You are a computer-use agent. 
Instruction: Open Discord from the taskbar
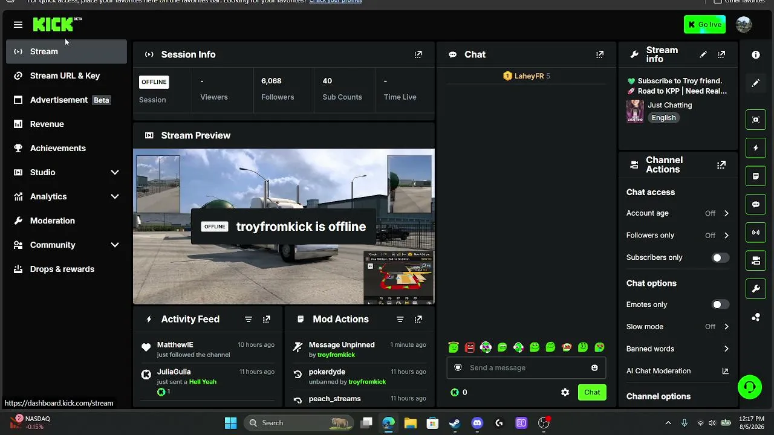tap(477, 423)
